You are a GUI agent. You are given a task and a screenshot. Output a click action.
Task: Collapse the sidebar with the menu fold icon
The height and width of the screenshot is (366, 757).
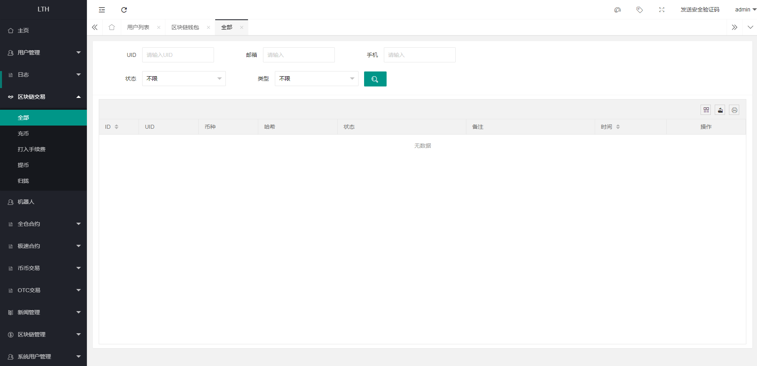pos(102,10)
